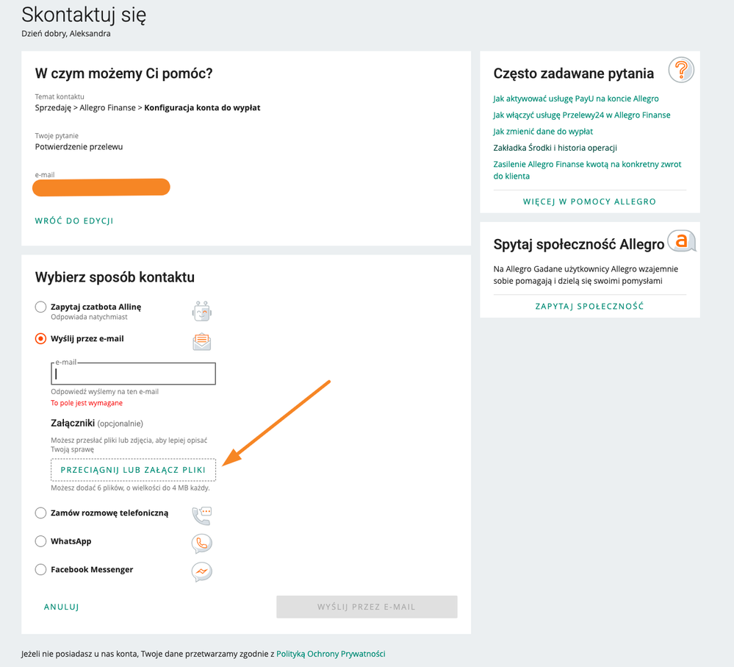
Task: Select the WhatsApp contact radio button
Action: pyautogui.click(x=41, y=541)
